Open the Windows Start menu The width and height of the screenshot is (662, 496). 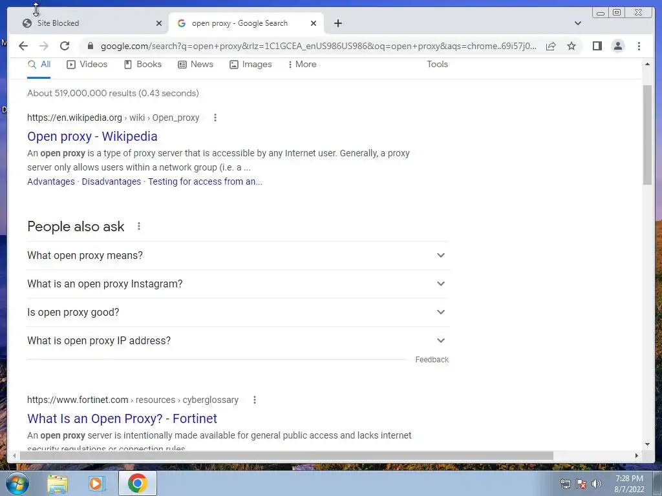click(x=17, y=483)
